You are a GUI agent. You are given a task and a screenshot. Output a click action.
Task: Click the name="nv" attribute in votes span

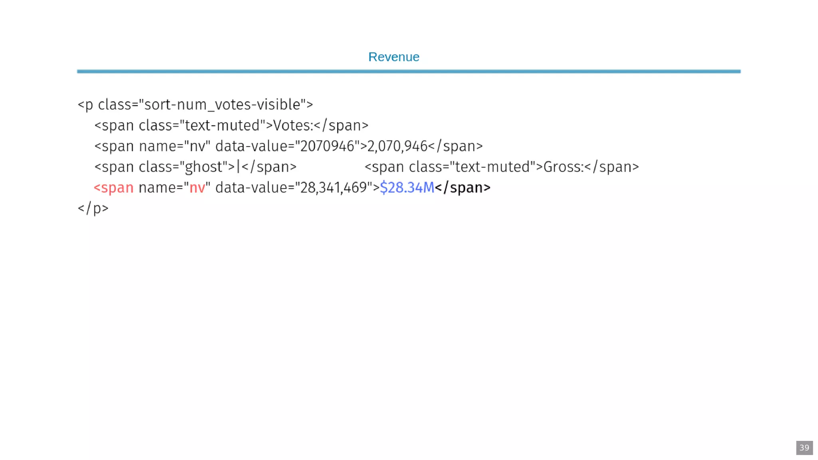(x=174, y=146)
